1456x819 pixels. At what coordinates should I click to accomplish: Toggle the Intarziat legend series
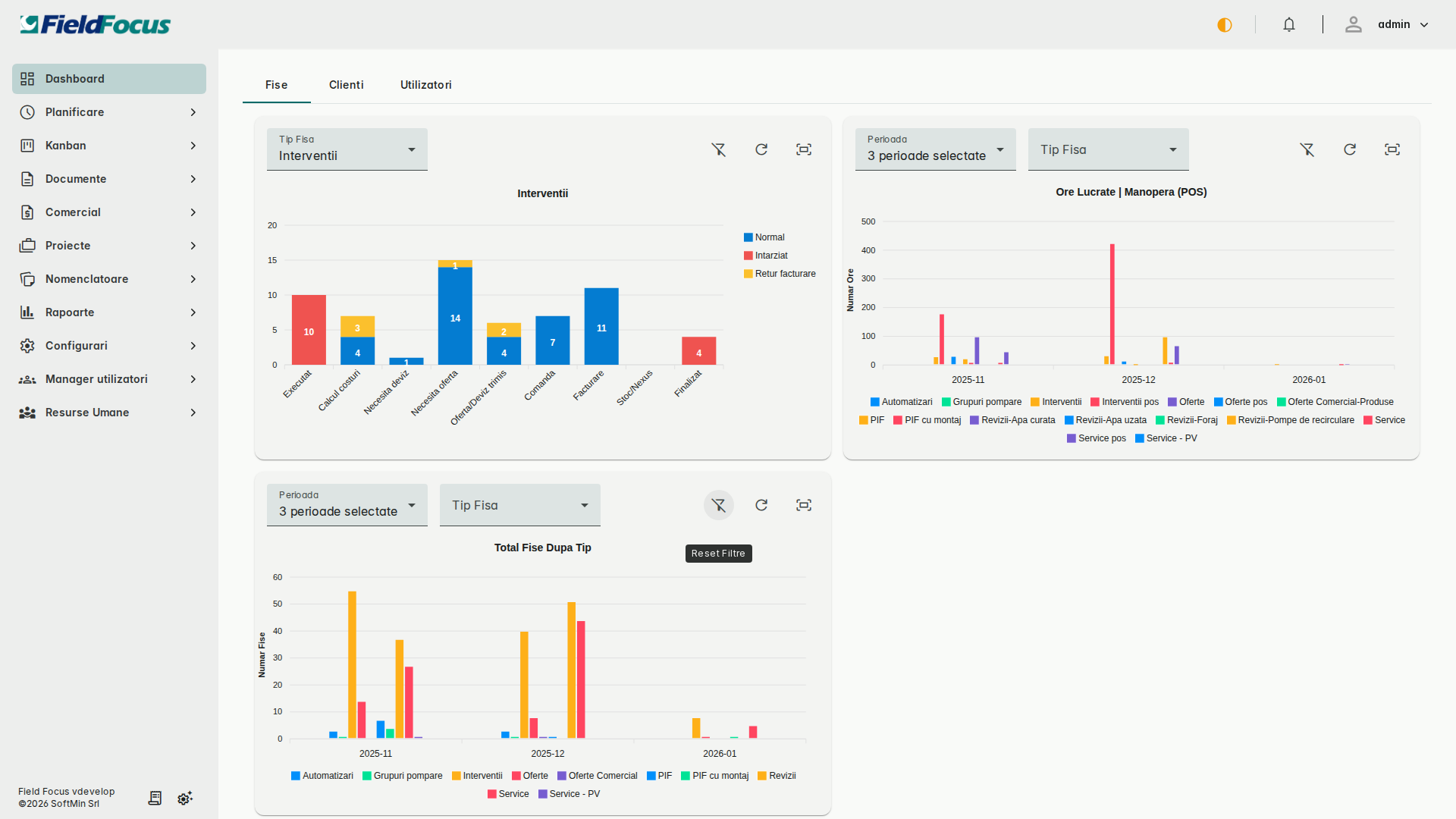click(x=770, y=256)
